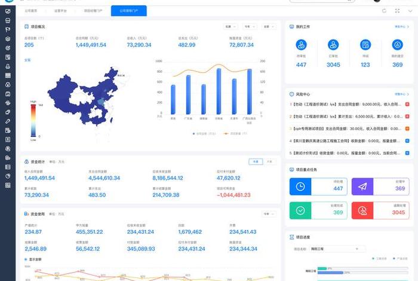Select the highlighted blue 公司领导门户 tab
Screen dimensions: 418x281
129,11
